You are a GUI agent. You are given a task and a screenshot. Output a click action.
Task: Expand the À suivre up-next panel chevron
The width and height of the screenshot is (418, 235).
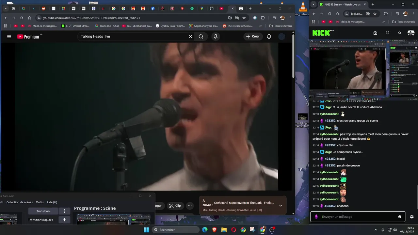pos(281,205)
